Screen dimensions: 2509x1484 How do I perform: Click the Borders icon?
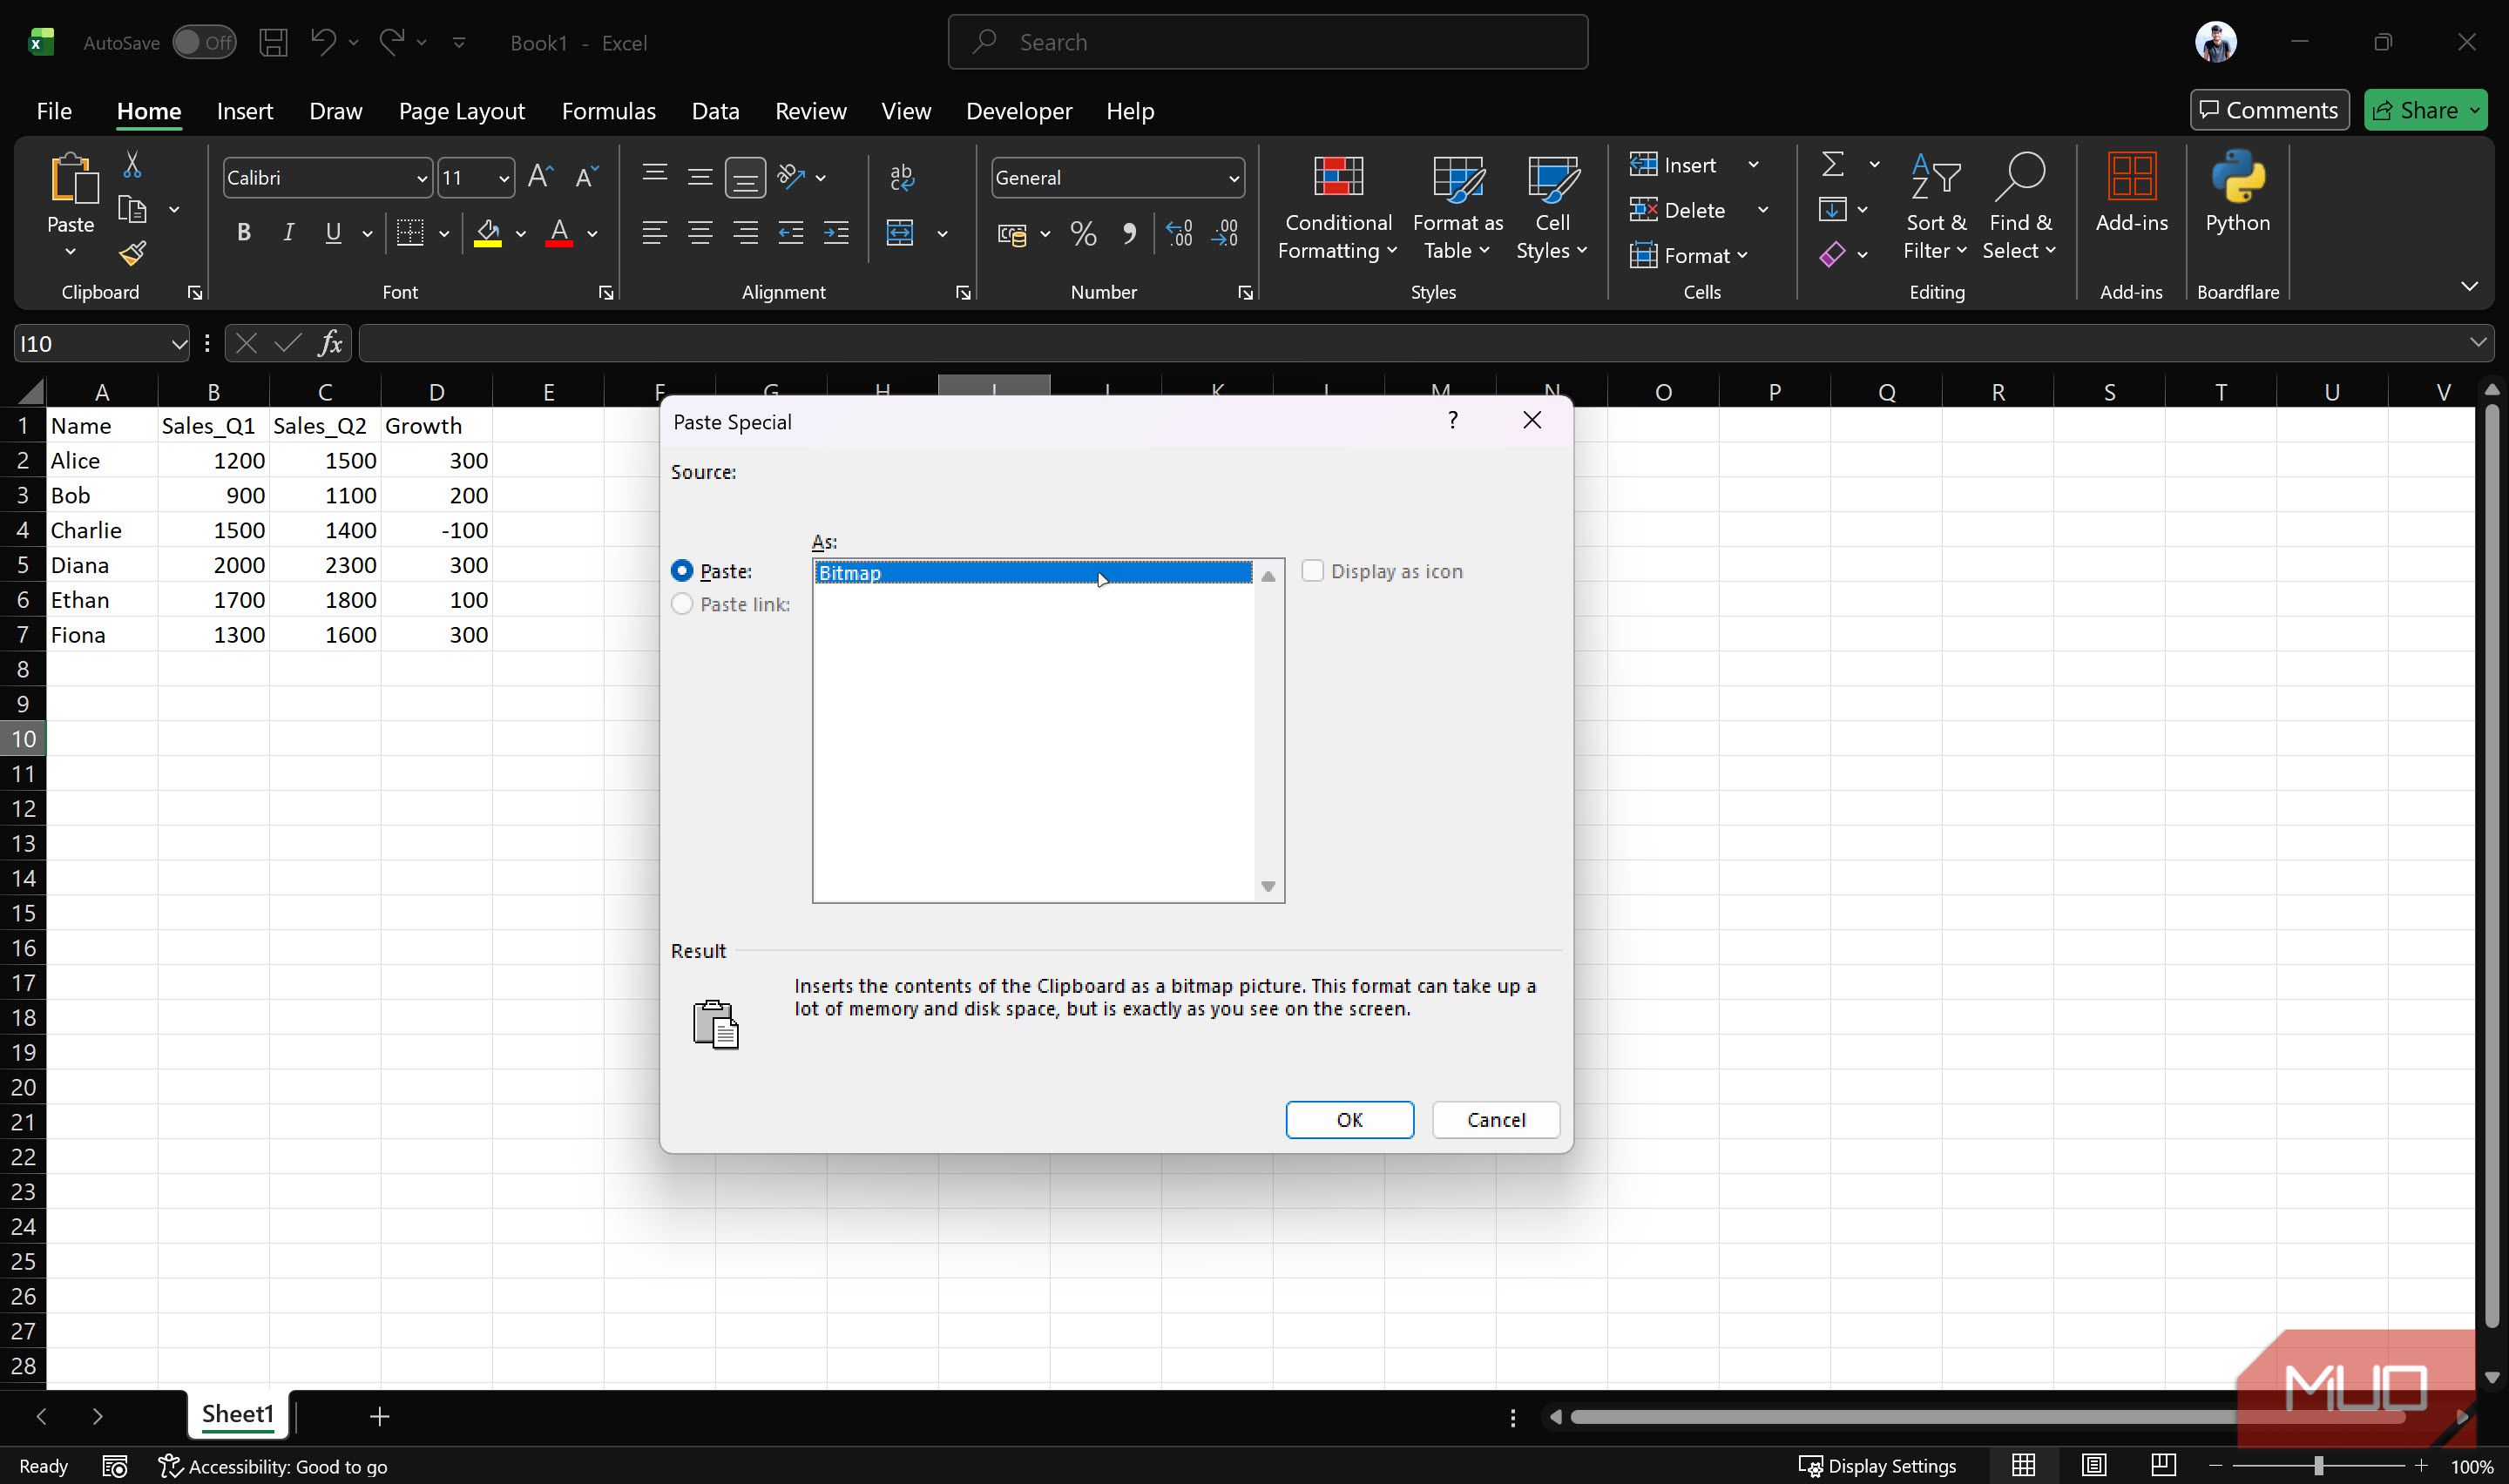(x=410, y=233)
